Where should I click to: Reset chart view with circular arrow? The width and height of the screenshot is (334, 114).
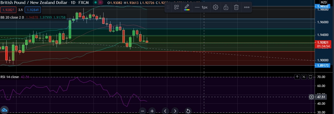coord(188,111)
